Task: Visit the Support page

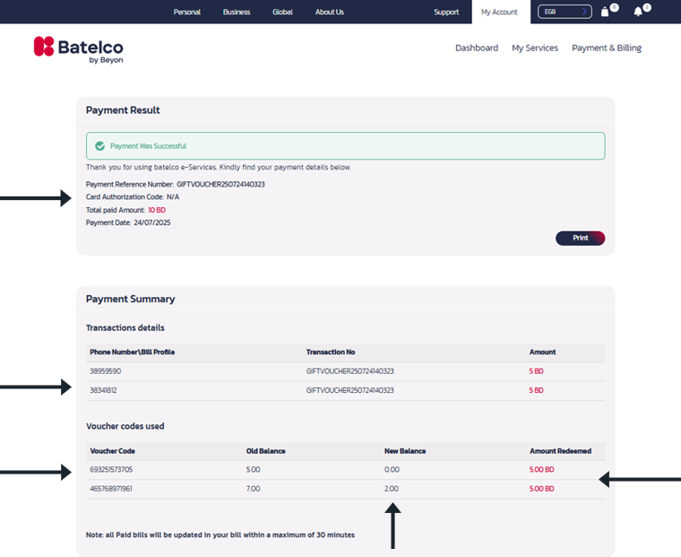Action: click(x=446, y=12)
